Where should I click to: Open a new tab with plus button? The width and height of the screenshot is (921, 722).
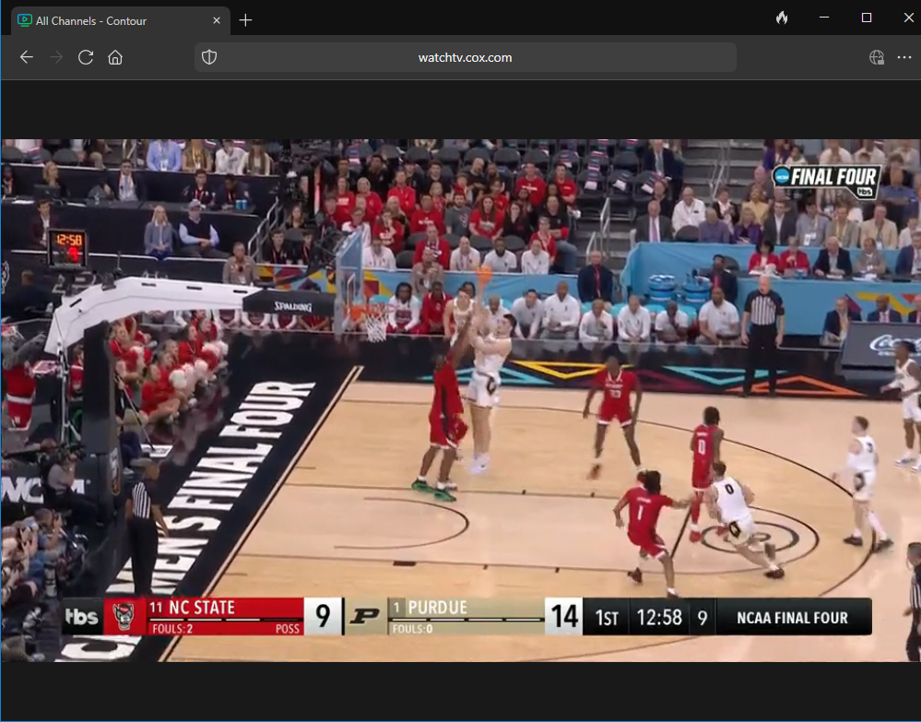245,20
